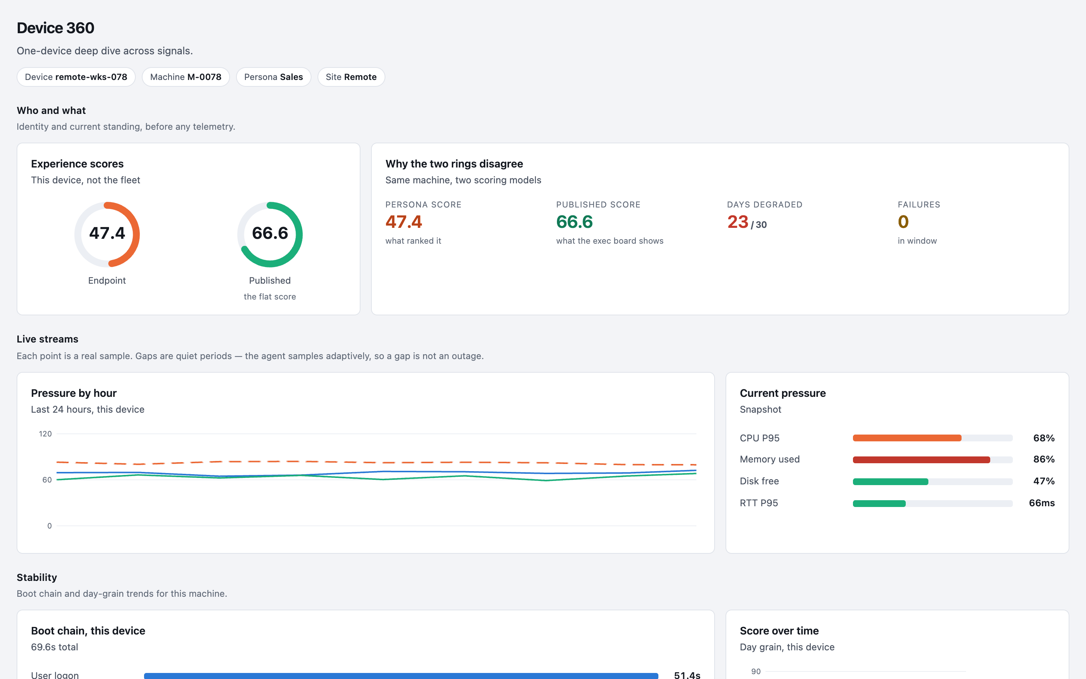Click the 'Current pressure' card title
The width and height of the screenshot is (1086, 679).
pyautogui.click(x=783, y=393)
